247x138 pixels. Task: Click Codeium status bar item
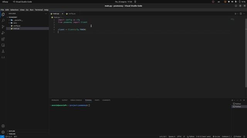click(227, 136)
